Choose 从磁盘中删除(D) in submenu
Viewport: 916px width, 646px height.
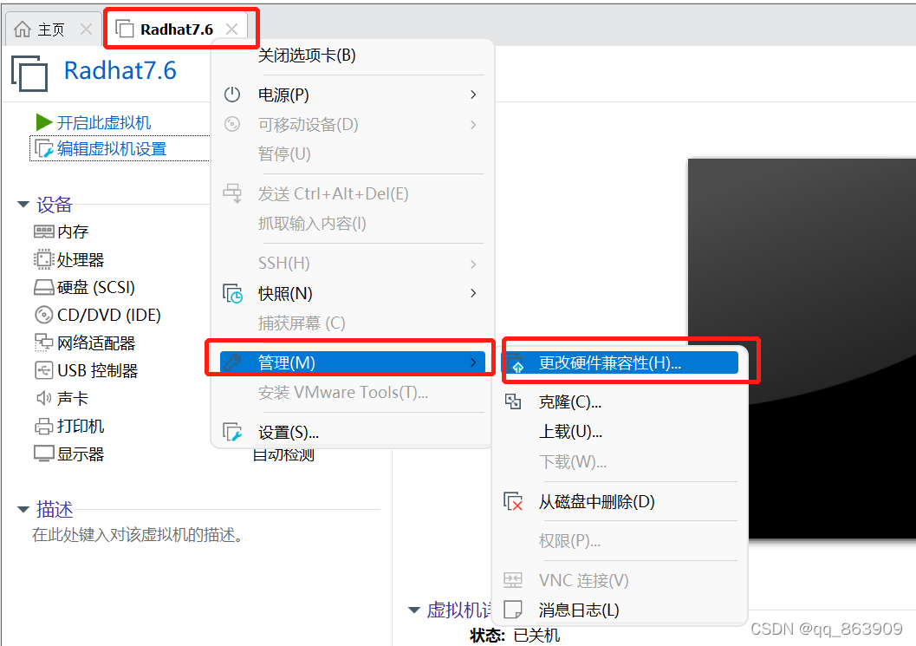[621, 502]
